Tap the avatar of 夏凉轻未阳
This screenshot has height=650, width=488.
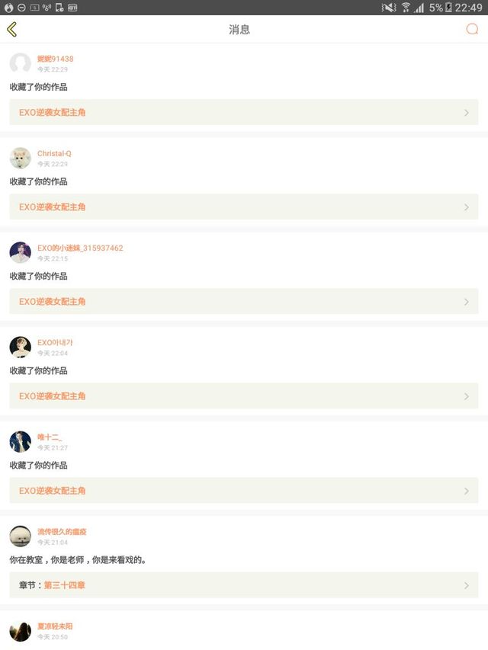click(x=21, y=631)
